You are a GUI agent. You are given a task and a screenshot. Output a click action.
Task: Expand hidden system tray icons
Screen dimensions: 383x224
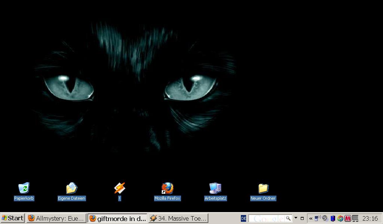(x=310, y=218)
